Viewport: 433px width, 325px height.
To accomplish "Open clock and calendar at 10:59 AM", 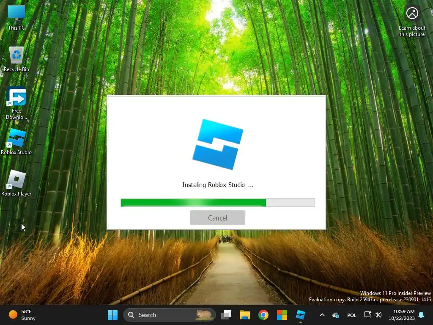I will click(402, 315).
